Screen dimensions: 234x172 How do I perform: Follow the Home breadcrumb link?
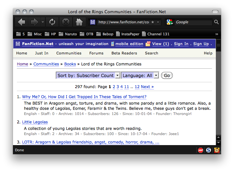pyautogui.click(x=22, y=64)
